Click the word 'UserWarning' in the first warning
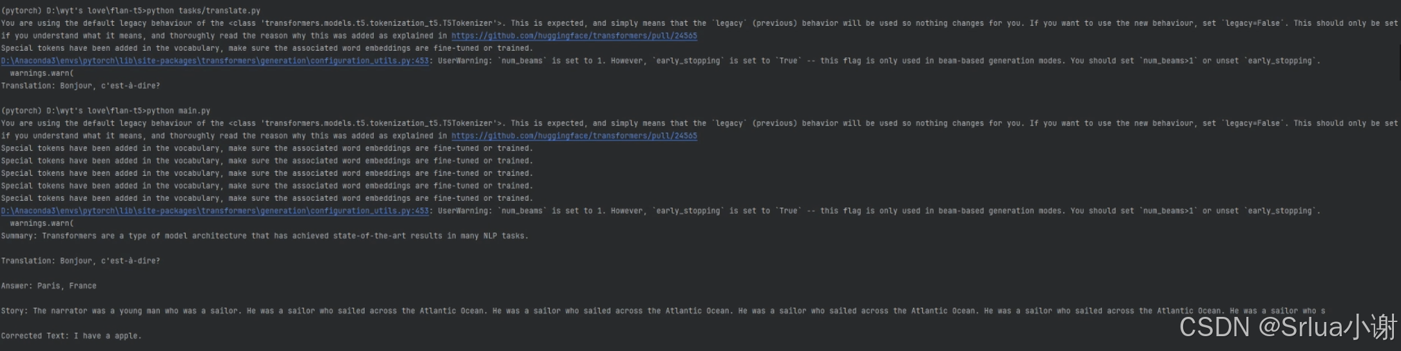 463,61
